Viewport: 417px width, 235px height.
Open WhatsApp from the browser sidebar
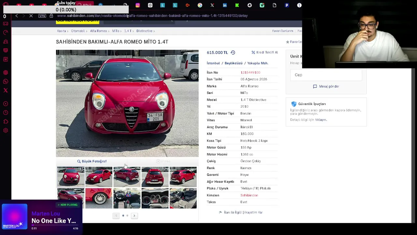pos(6,81)
